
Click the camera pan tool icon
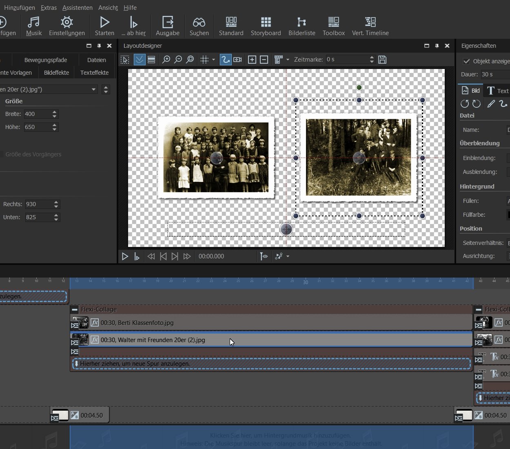[x=237, y=60]
